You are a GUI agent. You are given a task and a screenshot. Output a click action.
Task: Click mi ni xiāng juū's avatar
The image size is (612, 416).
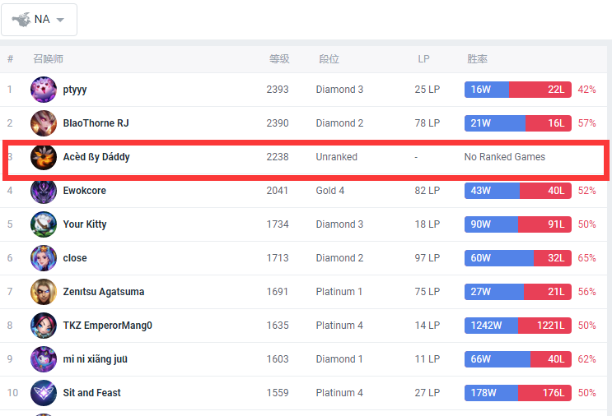click(x=44, y=359)
